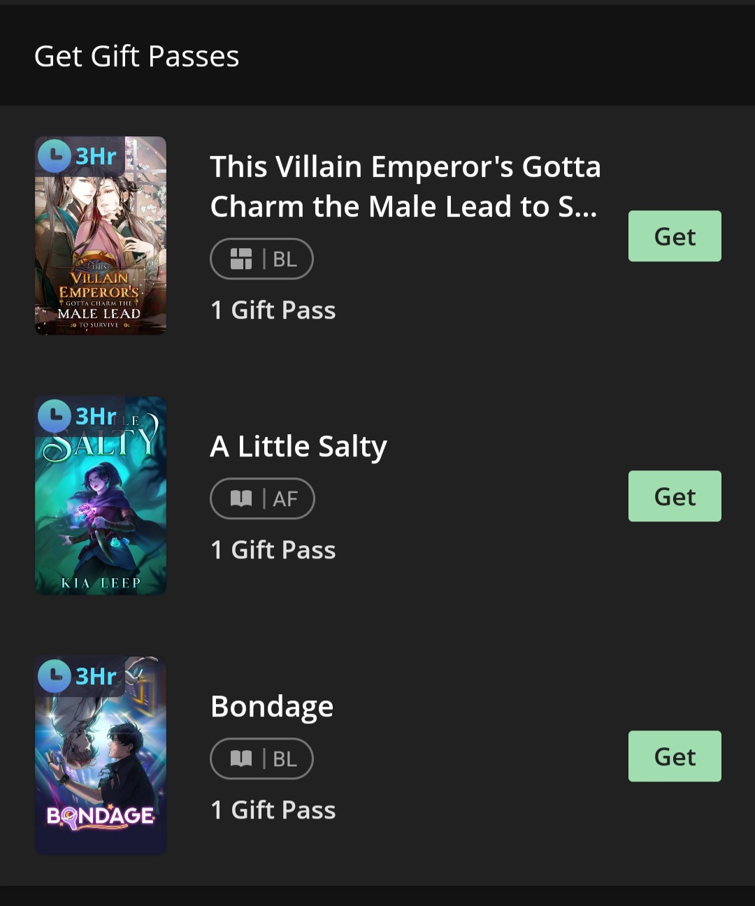Tap the 3Hr clock icon on Bondage cover
The height and width of the screenshot is (906, 755).
(55, 676)
